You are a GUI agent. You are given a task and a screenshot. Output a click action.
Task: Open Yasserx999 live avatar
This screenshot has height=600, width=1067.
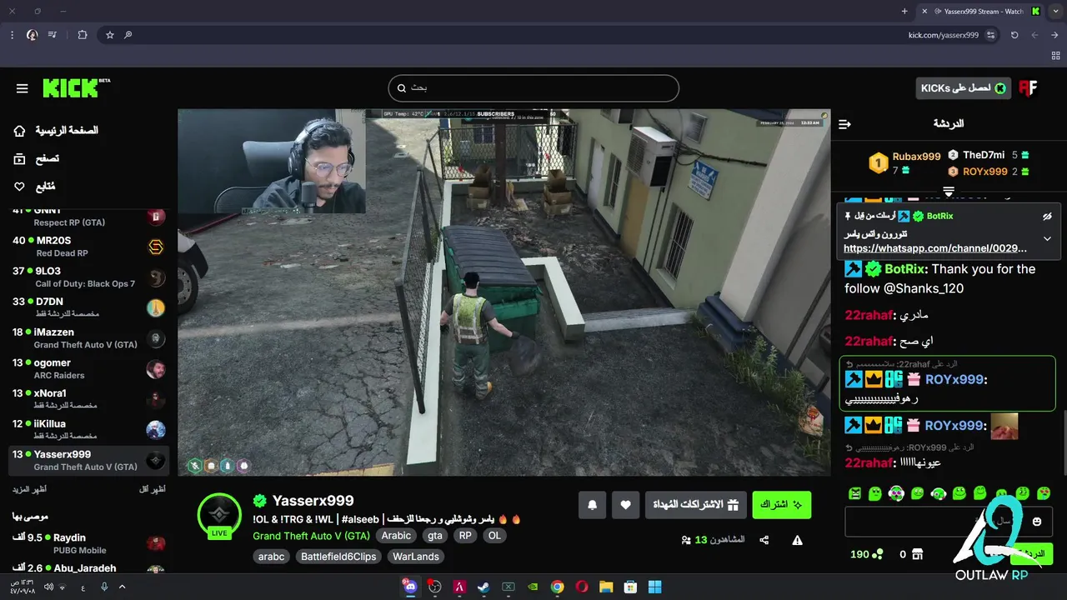[219, 515]
